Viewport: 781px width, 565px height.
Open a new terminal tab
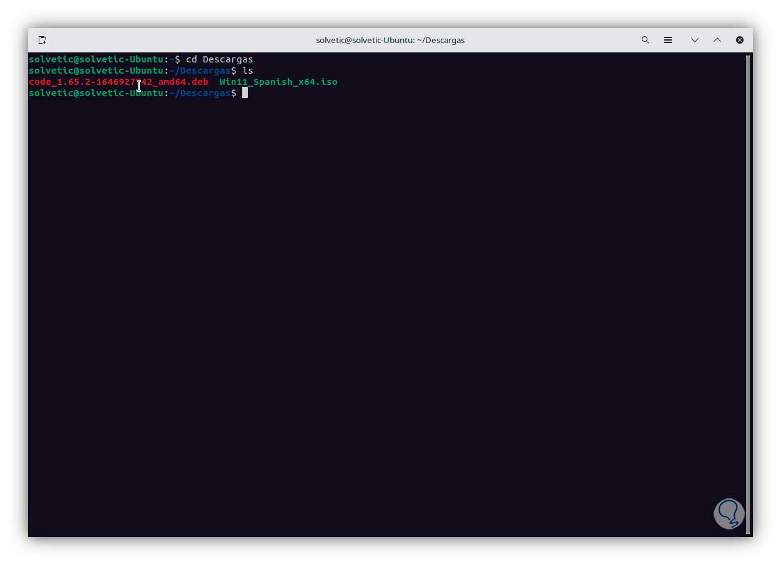(42, 40)
